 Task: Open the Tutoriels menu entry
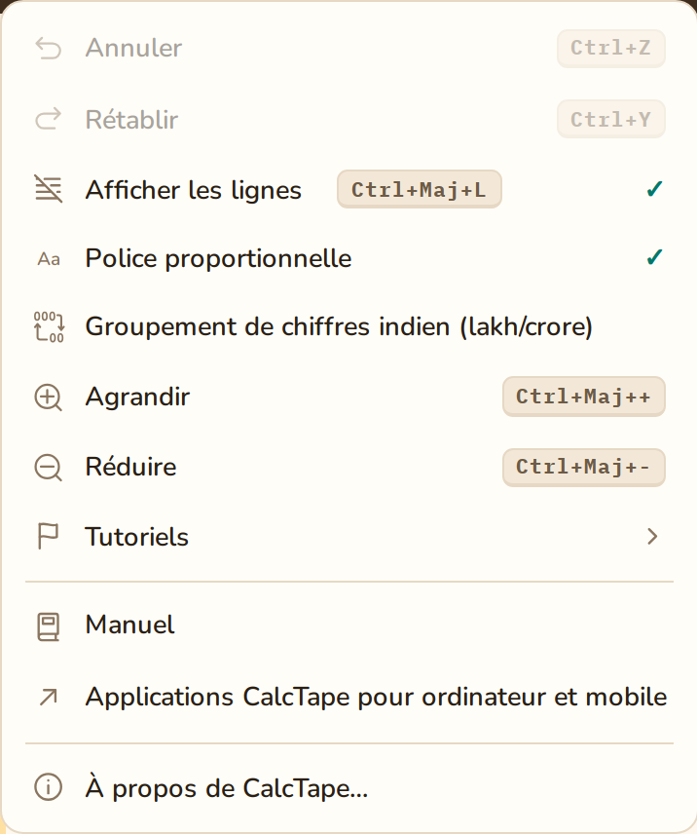click(348, 536)
